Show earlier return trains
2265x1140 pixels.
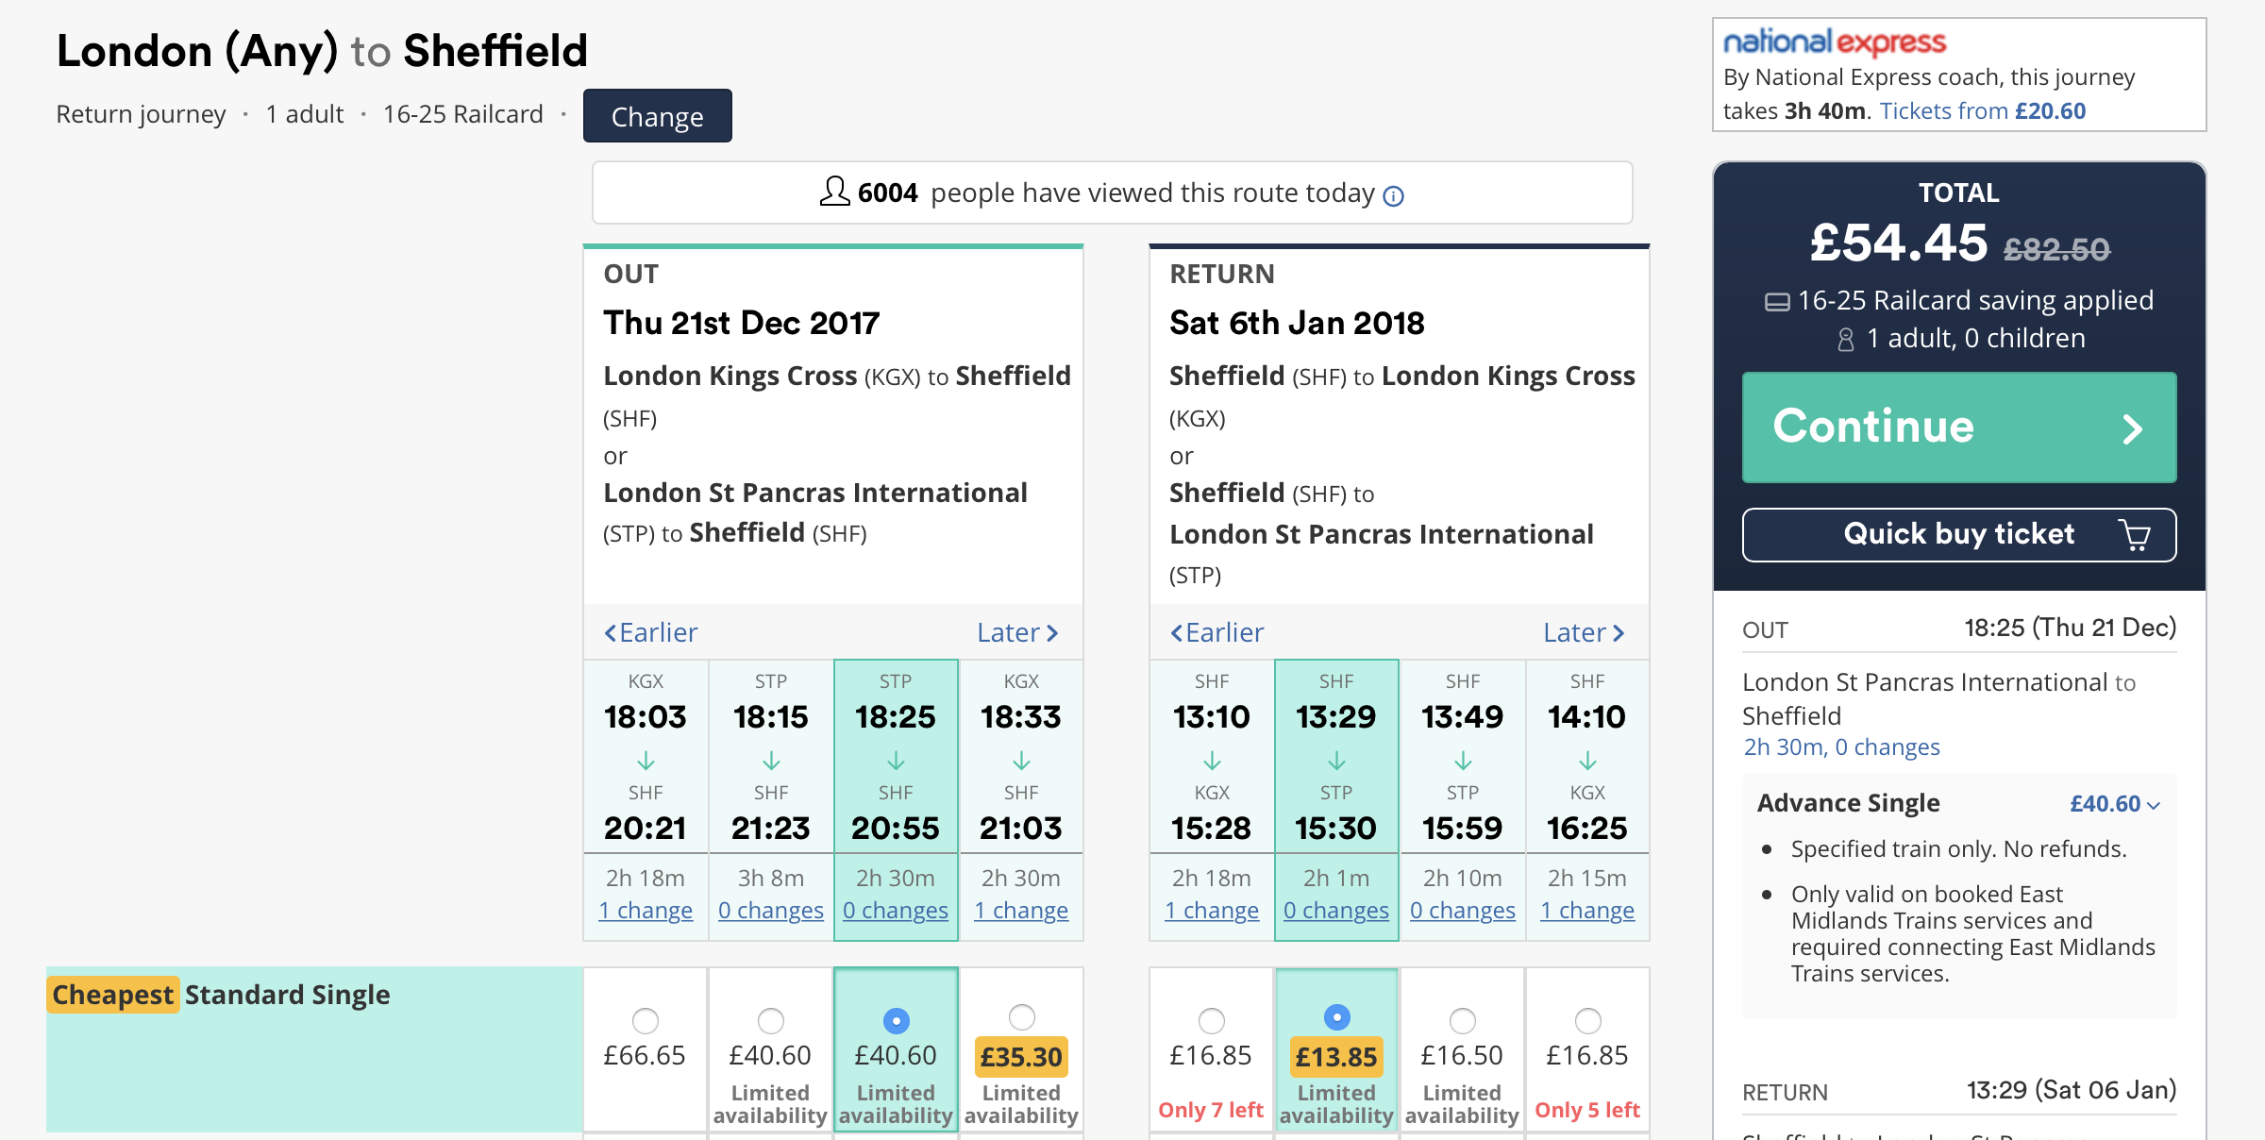point(1216,632)
